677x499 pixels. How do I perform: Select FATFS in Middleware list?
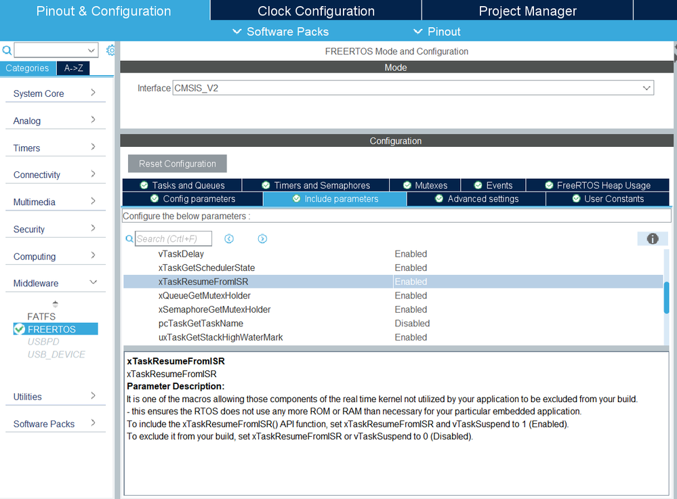(41, 316)
